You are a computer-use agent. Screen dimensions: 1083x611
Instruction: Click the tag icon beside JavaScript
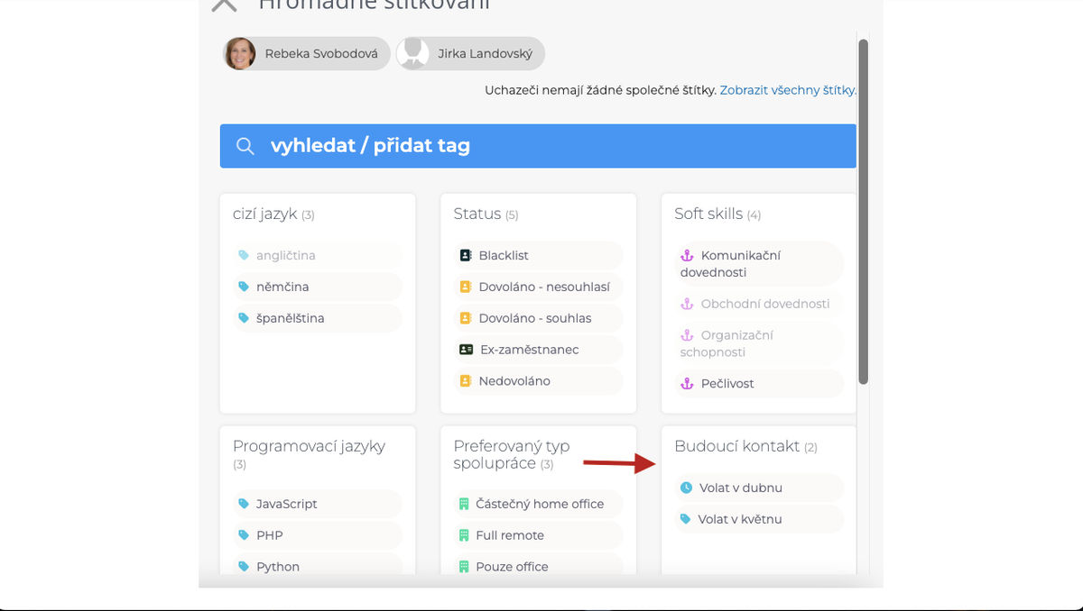coord(244,504)
